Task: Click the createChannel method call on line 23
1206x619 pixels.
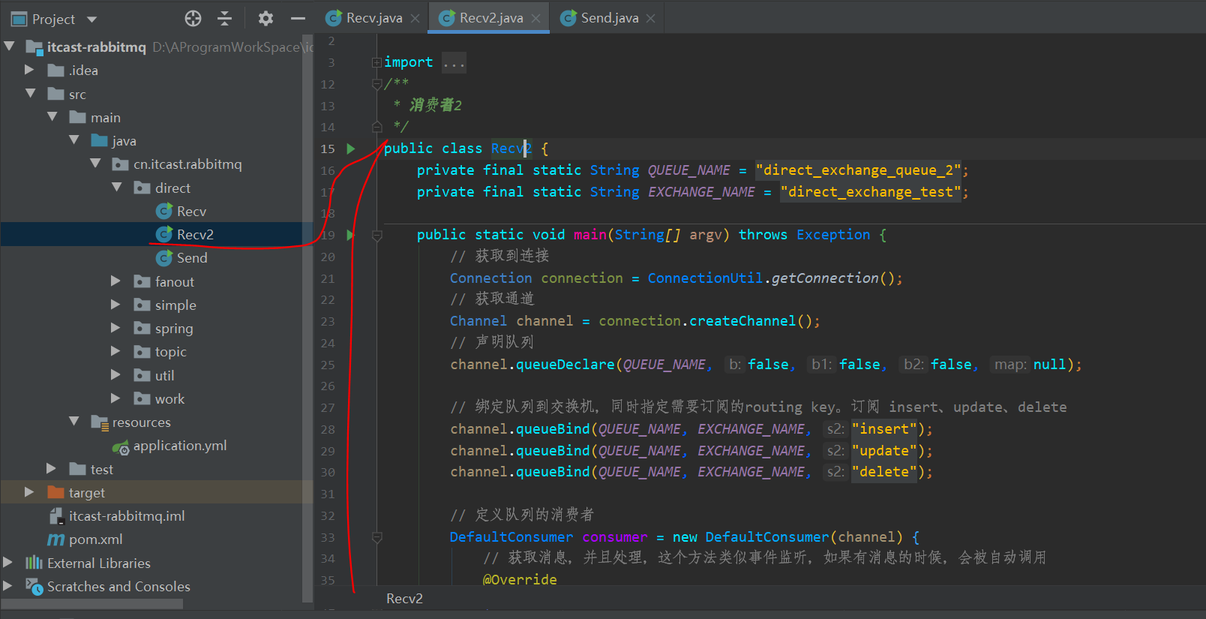Action: click(742, 321)
